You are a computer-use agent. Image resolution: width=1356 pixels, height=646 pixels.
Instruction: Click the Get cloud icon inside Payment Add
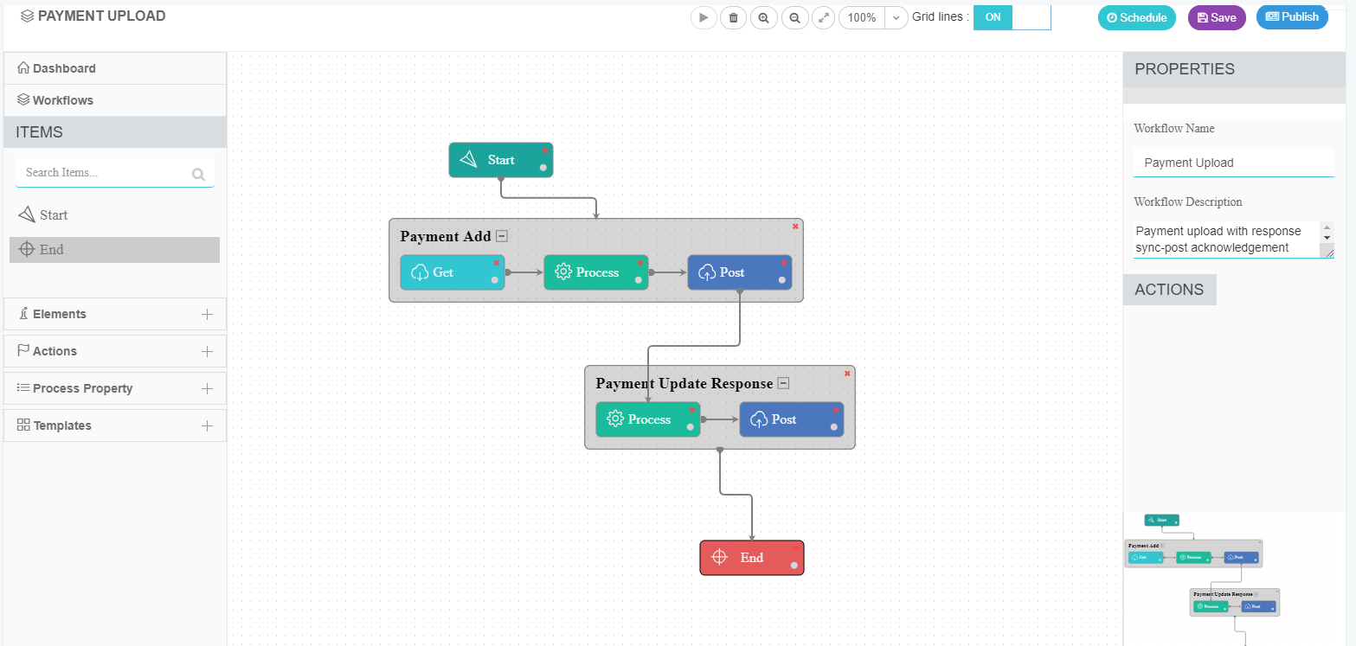421,272
